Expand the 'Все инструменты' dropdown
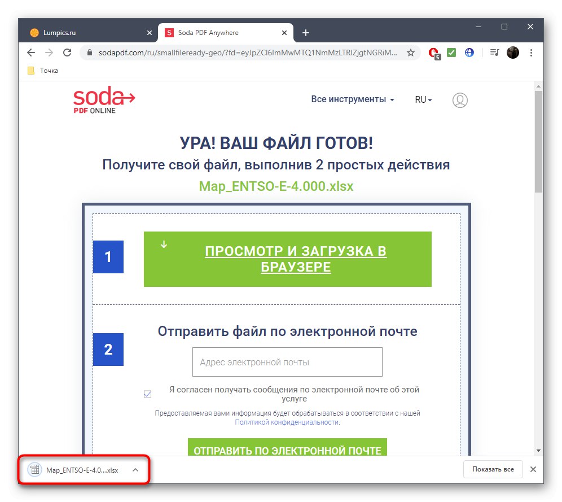 click(x=353, y=99)
